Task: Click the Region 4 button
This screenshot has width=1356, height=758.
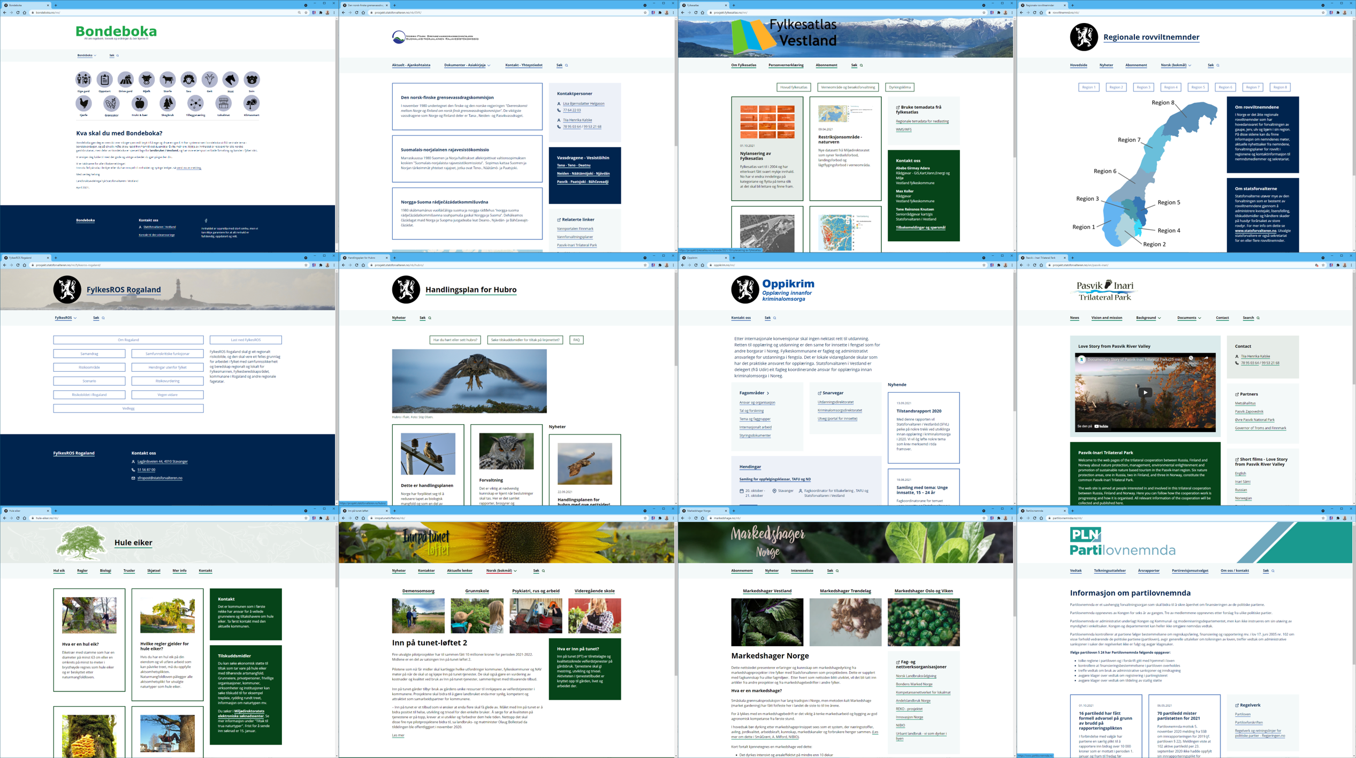Action: click(x=1170, y=87)
